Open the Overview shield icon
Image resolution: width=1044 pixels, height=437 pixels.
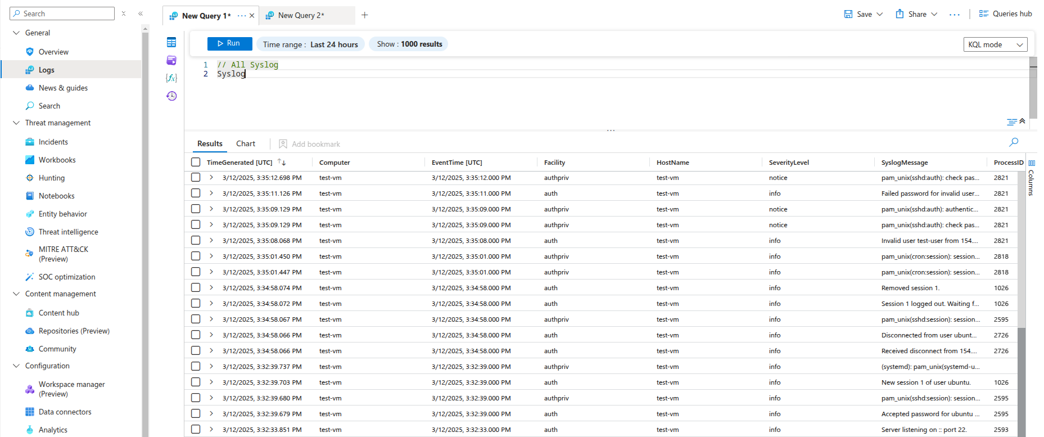click(x=30, y=52)
